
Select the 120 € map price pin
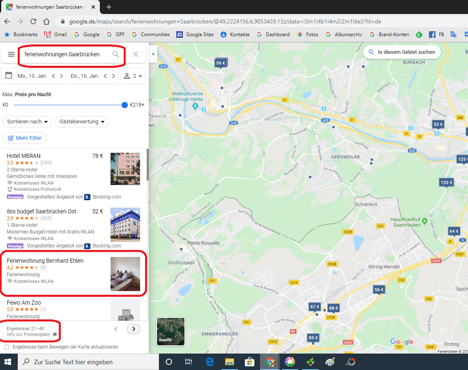pos(447,182)
